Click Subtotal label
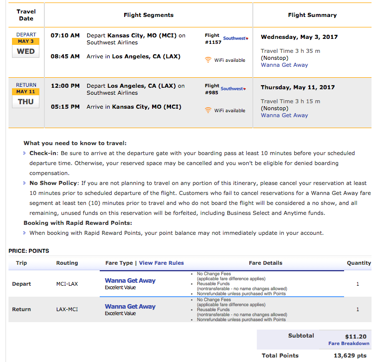The image size is (374, 362). [x=301, y=336]
